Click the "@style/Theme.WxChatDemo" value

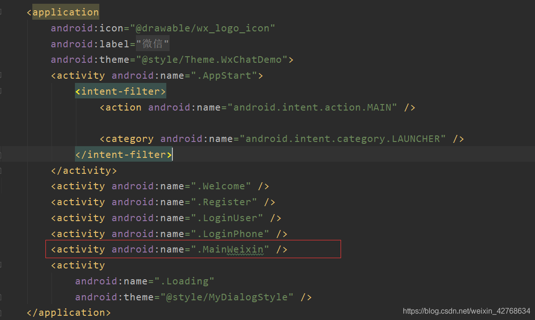212,60
